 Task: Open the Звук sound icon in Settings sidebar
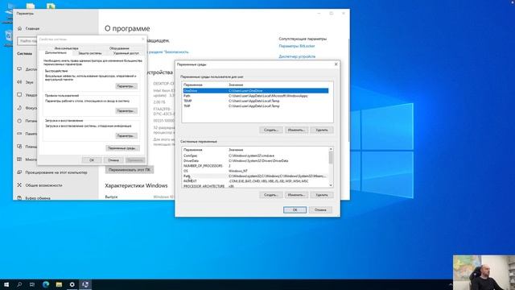(x=19, y=82)
